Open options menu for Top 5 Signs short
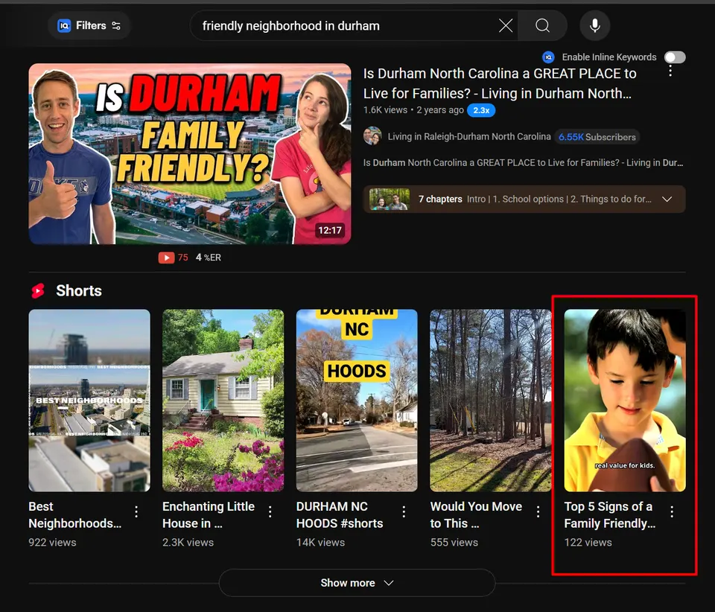This screenshot has width=715, height=612. [x=672, y=511]
